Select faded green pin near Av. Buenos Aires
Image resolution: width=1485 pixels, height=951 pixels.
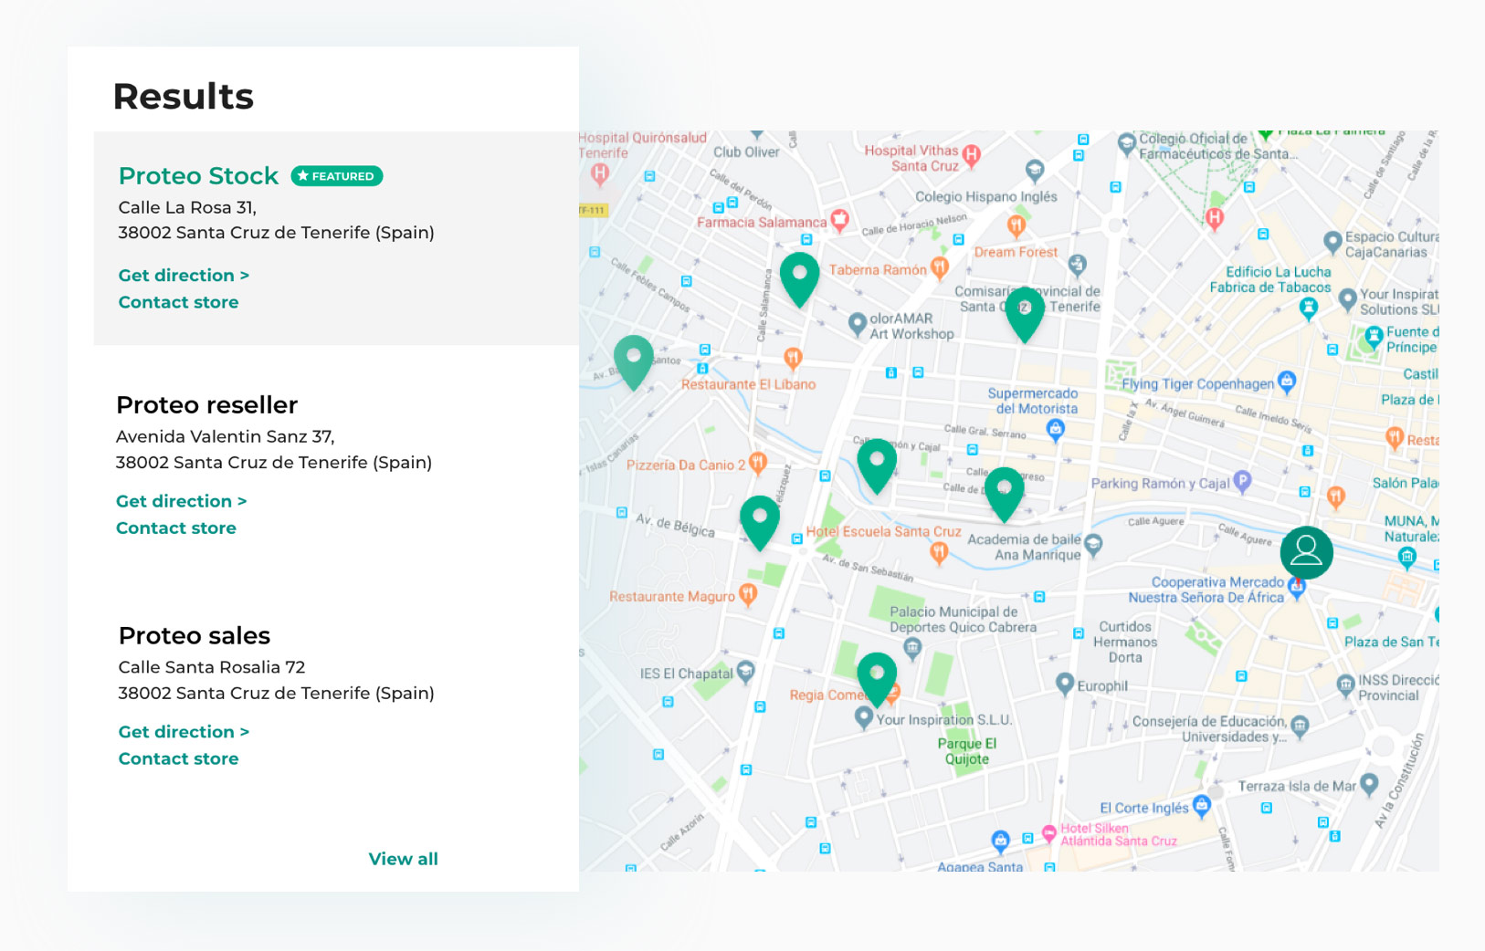(x=633, y=361)
